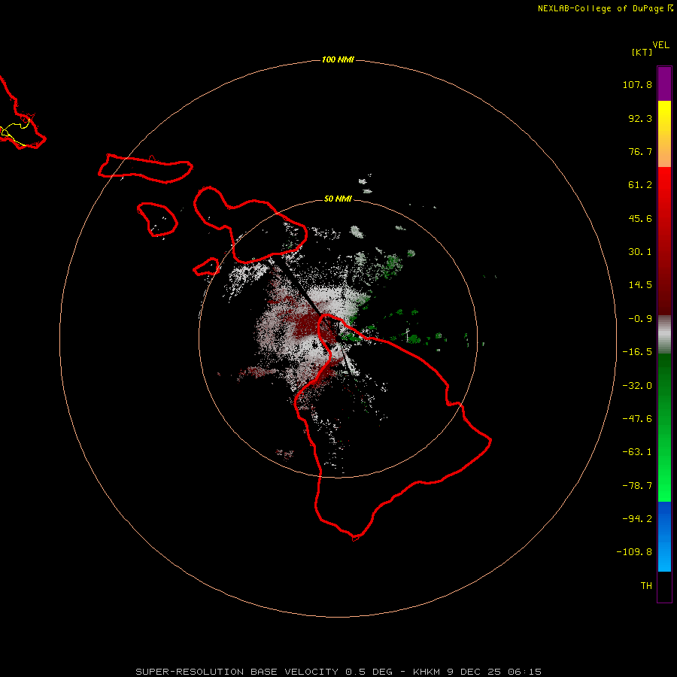Click the Super-Resolution Base Velocity caption text

(338, 672)
